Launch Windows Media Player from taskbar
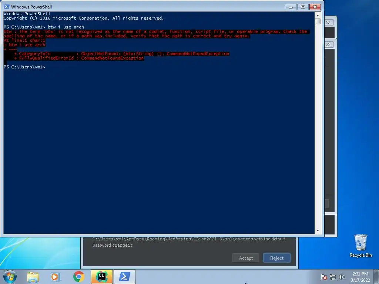The height and width of the screenshot is (284, 379). click(x=55, y=277)
